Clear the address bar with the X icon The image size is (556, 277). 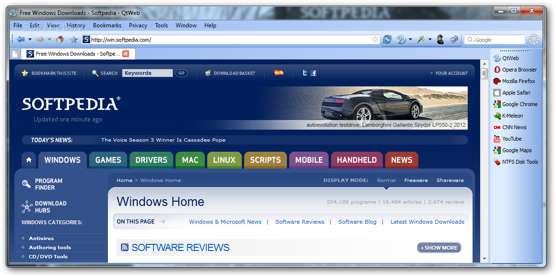pos(375,39)
